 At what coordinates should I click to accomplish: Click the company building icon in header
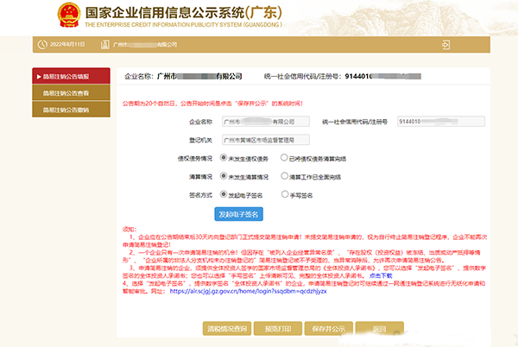[x=105, y=45]
